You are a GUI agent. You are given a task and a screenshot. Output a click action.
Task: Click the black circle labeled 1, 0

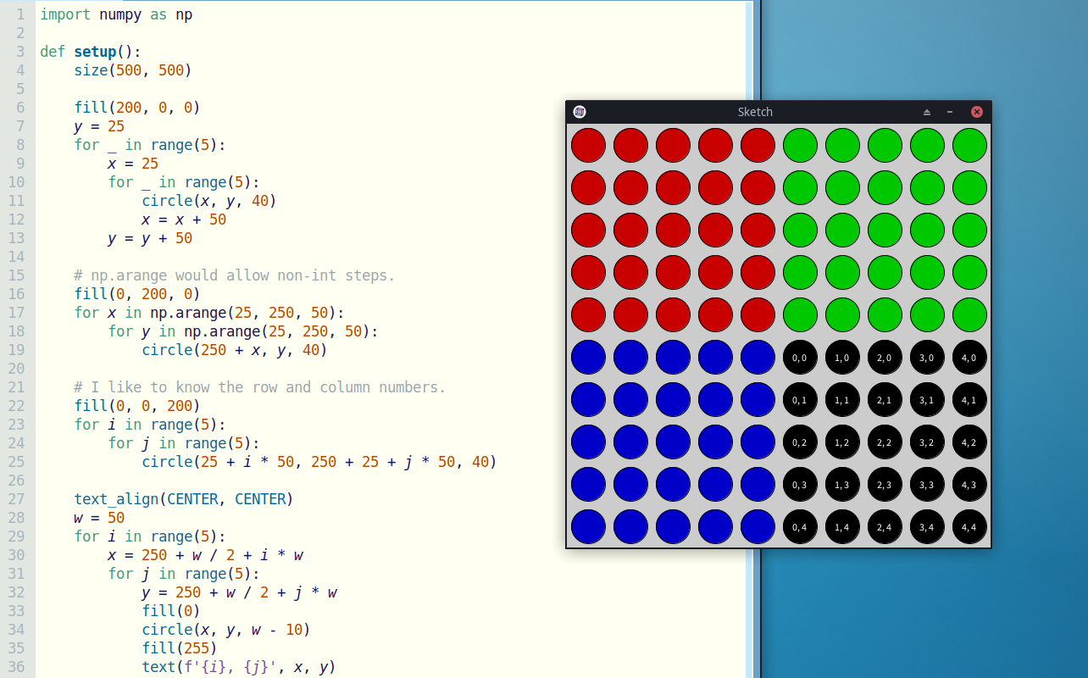(x=842, y=358)
